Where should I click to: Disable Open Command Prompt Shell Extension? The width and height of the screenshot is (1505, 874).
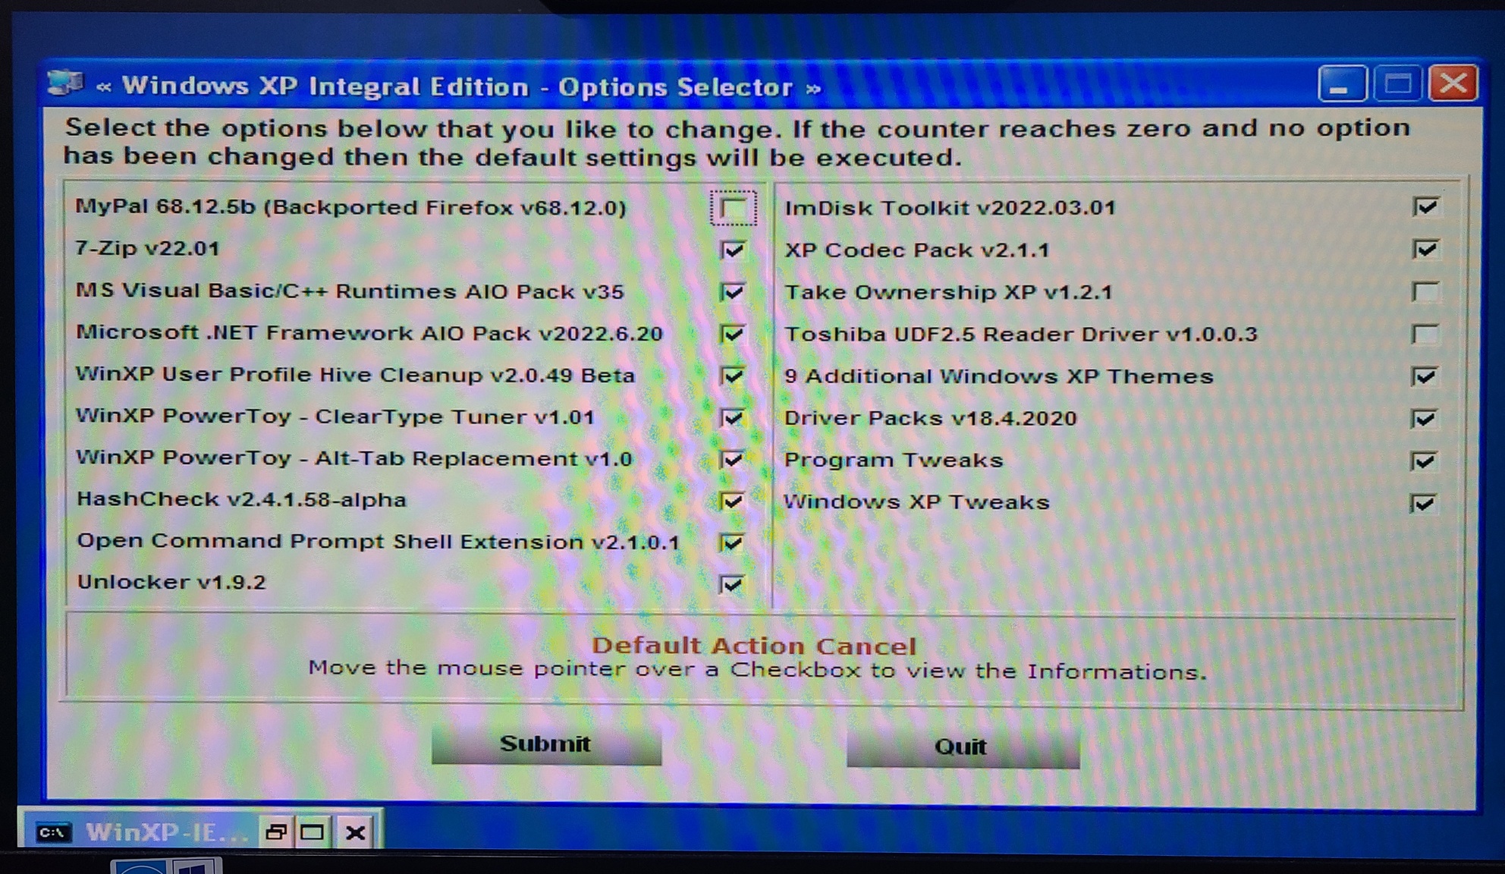pyautogui.click(x=732, y=542)
